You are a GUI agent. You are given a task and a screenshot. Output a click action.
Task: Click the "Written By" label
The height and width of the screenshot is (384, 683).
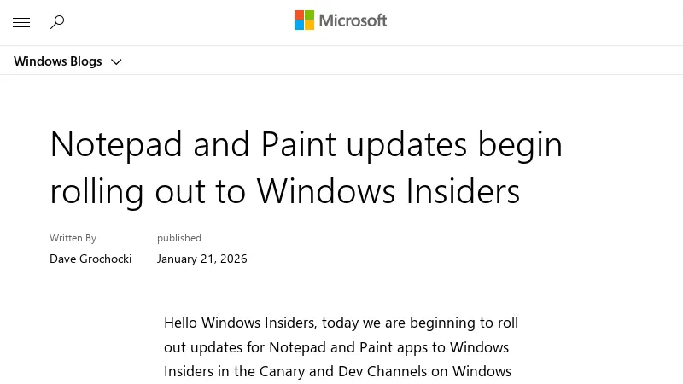[73, 238]
